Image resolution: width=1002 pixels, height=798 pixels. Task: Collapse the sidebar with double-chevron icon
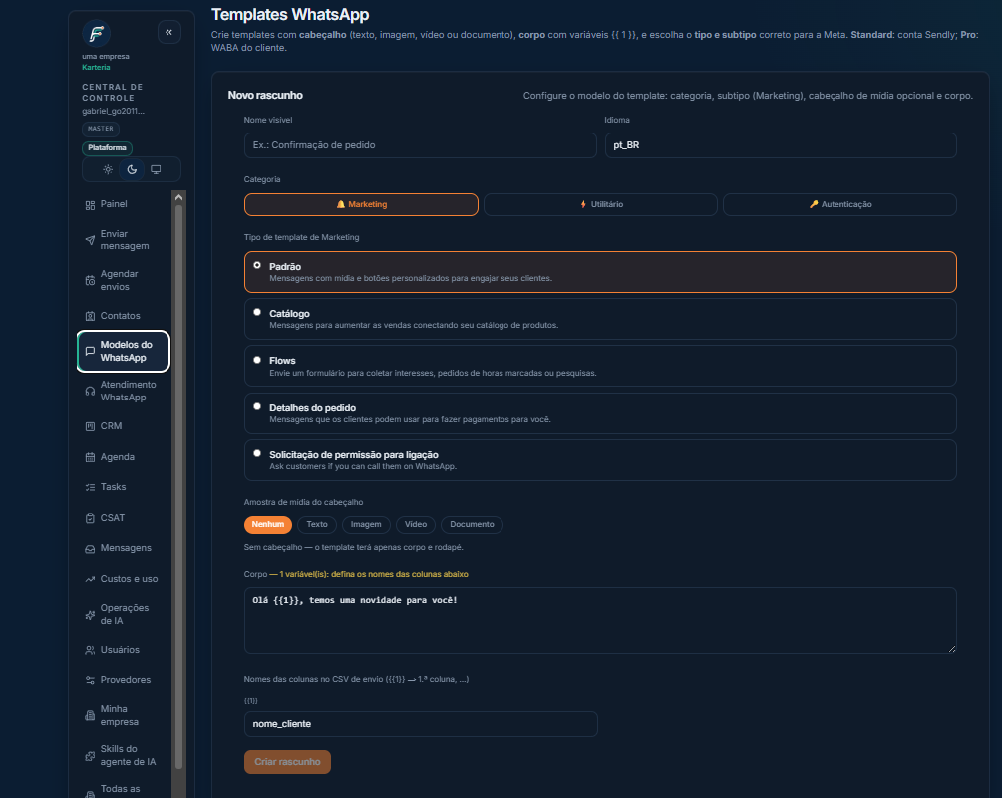click(x=169, y=32)
